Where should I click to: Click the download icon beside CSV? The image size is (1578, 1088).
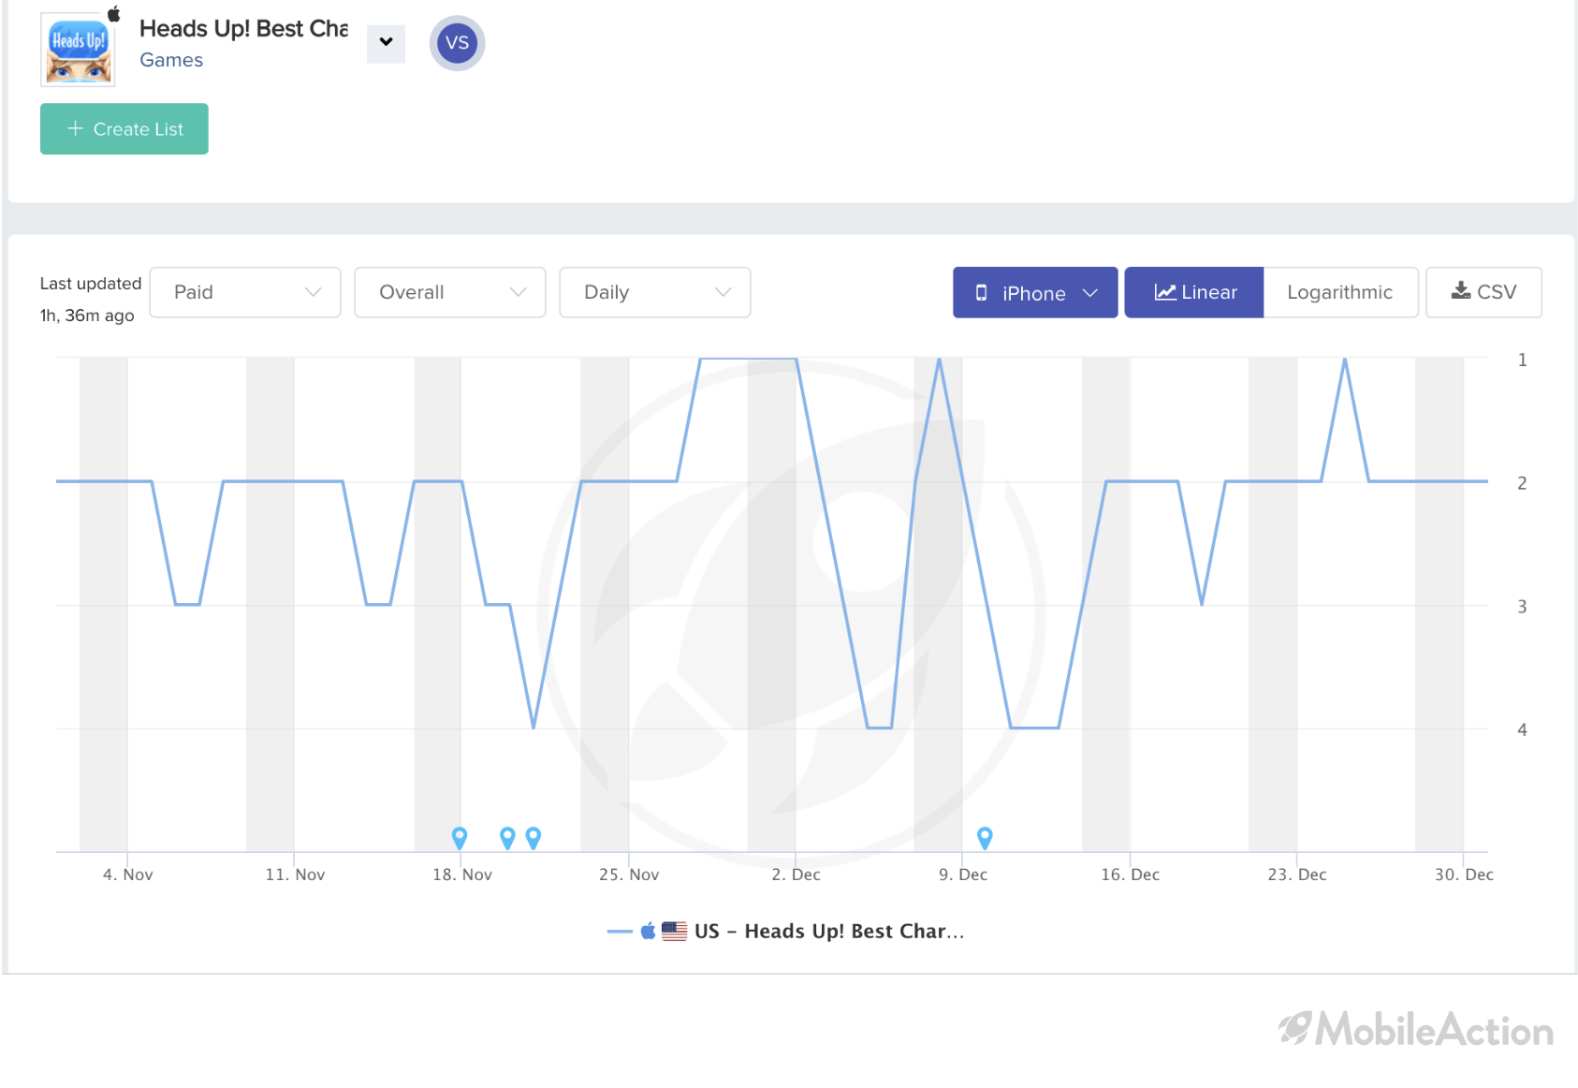click(1461, 290)
